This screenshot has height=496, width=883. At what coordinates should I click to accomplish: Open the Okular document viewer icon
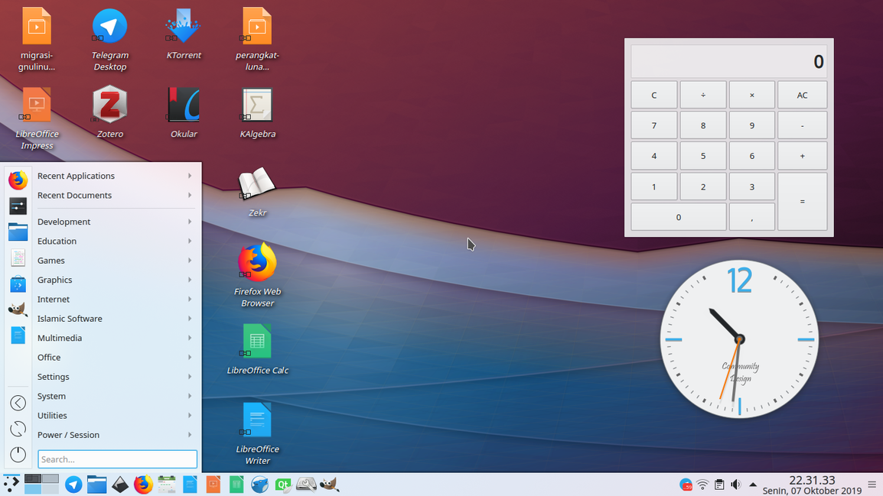(184, 105)
